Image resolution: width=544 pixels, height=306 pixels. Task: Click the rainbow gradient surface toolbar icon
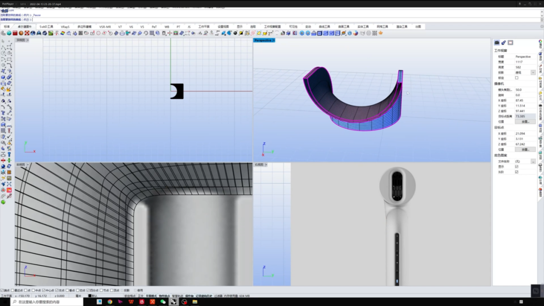pos(62,33)
